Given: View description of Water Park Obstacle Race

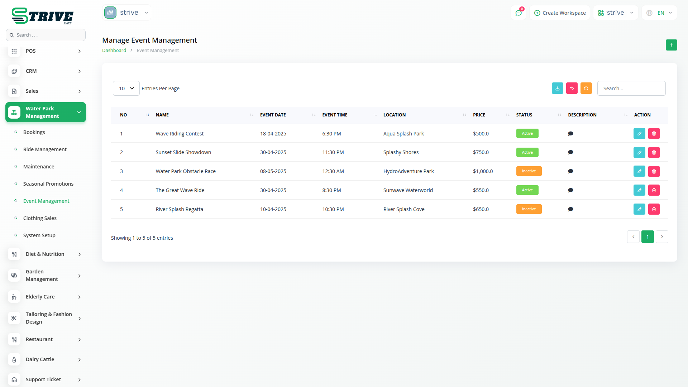Looking at the screenshot, I should [x=570, y=171].
